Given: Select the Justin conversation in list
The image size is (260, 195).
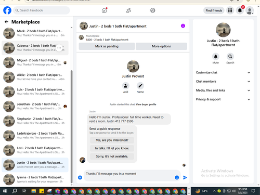Looking at the screenshot, I should (35, 165).
